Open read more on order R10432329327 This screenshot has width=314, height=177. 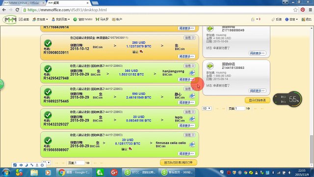click(x=186, y=126)
